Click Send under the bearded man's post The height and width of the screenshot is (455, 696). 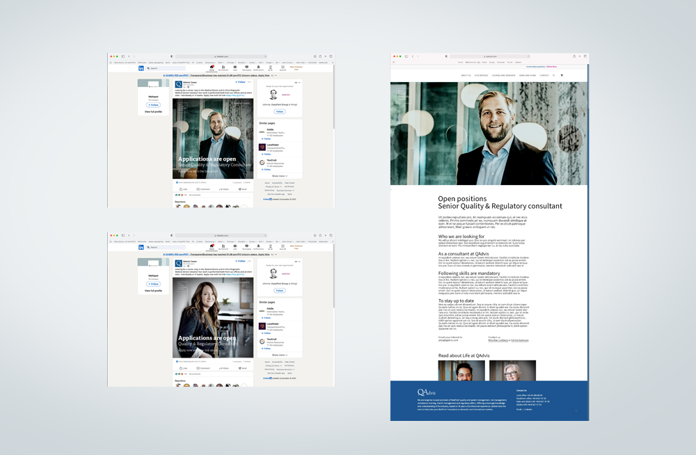tap(243, 189)
